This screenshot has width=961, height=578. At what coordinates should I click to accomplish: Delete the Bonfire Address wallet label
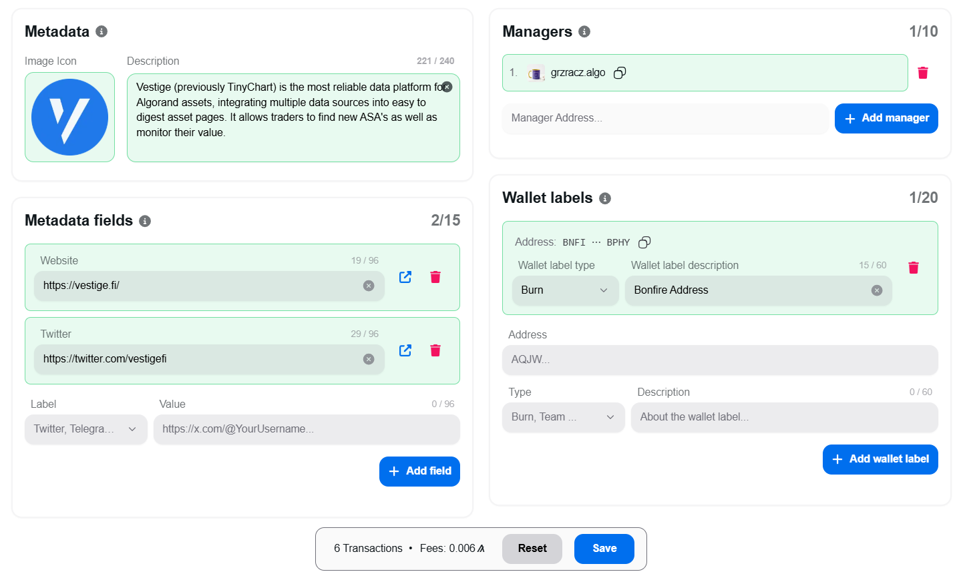tap(914, 268)
